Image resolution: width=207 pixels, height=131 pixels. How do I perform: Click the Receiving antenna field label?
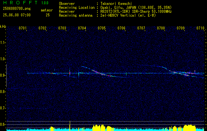[76, 15]
